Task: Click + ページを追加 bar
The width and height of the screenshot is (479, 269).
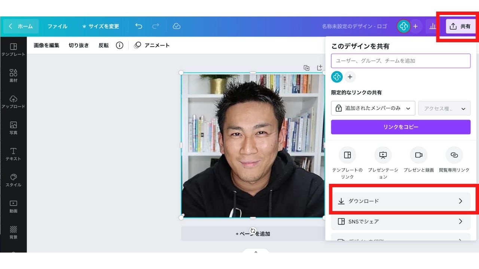Action: point(253,234)
